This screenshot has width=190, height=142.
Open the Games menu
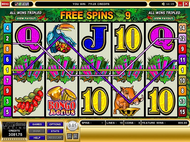coord(37,124)
